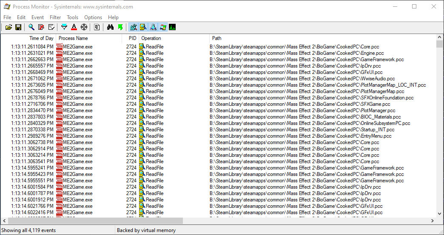The image size is (444, 235).
Task: Select the crosshair target-window icon
Action: [x=84, y=27]
